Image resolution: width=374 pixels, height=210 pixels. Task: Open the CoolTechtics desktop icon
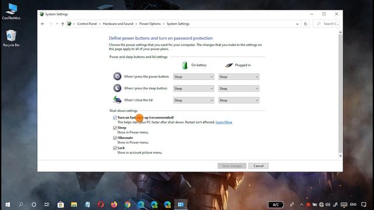pos(11,12)
